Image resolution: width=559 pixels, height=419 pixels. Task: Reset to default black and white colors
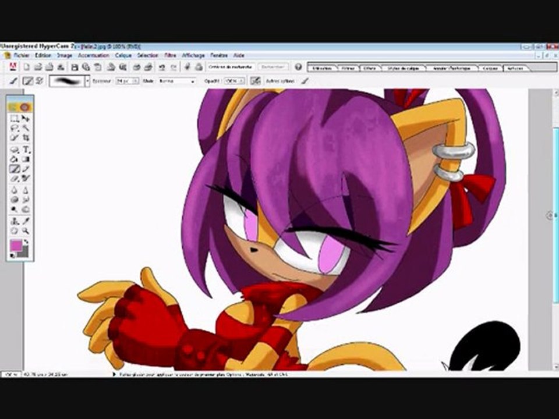[12, 255]
